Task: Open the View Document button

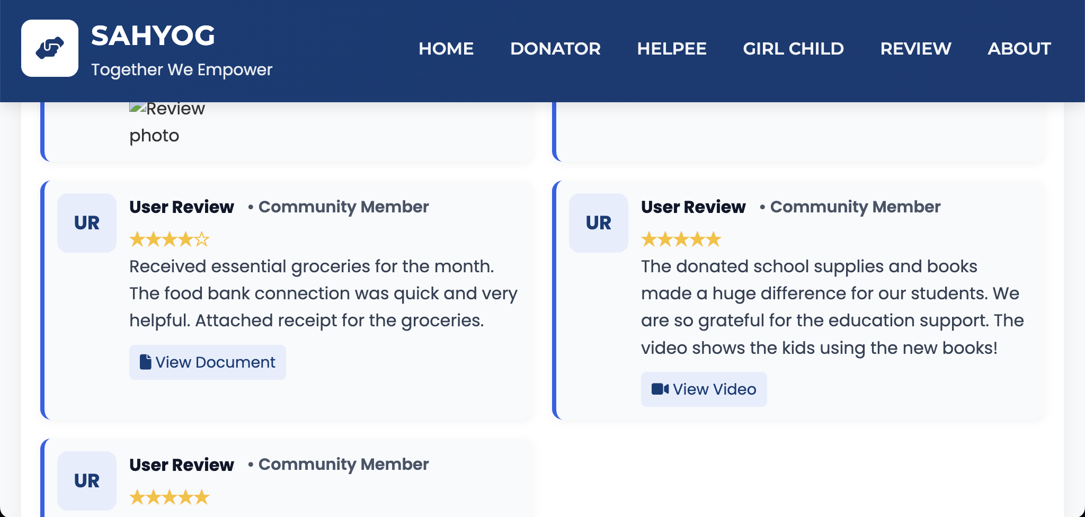Action: tap(208, 362)
